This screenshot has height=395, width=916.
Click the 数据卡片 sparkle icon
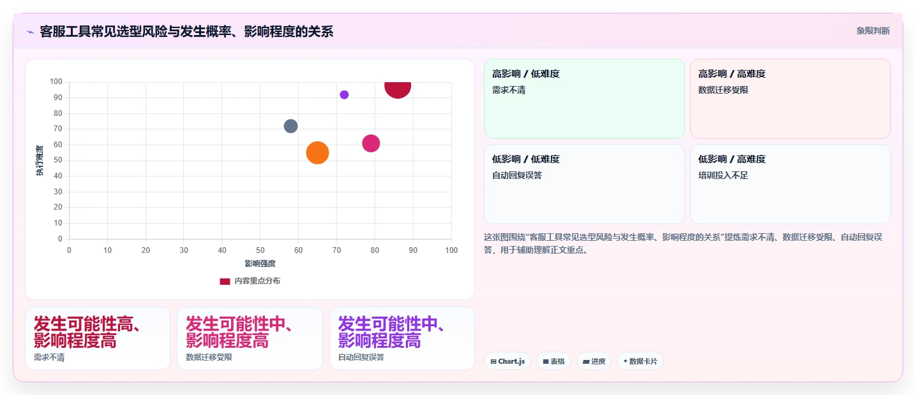(x=626, y=361)
